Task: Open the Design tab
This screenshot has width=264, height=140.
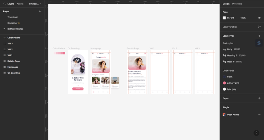Action: point(226,4)
